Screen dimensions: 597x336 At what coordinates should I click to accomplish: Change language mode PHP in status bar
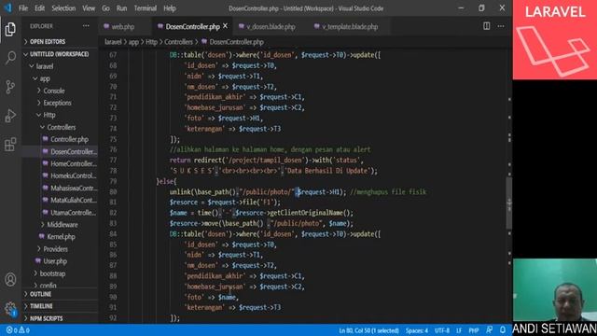point(474,330)
